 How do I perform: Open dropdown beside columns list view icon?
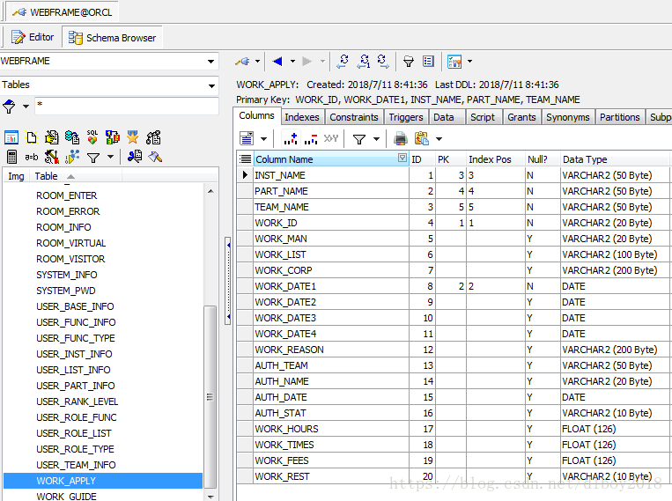pos(263,139)
